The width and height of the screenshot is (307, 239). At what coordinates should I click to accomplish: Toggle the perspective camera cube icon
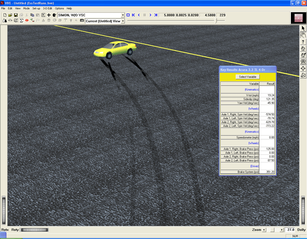(x=303, y=75)
